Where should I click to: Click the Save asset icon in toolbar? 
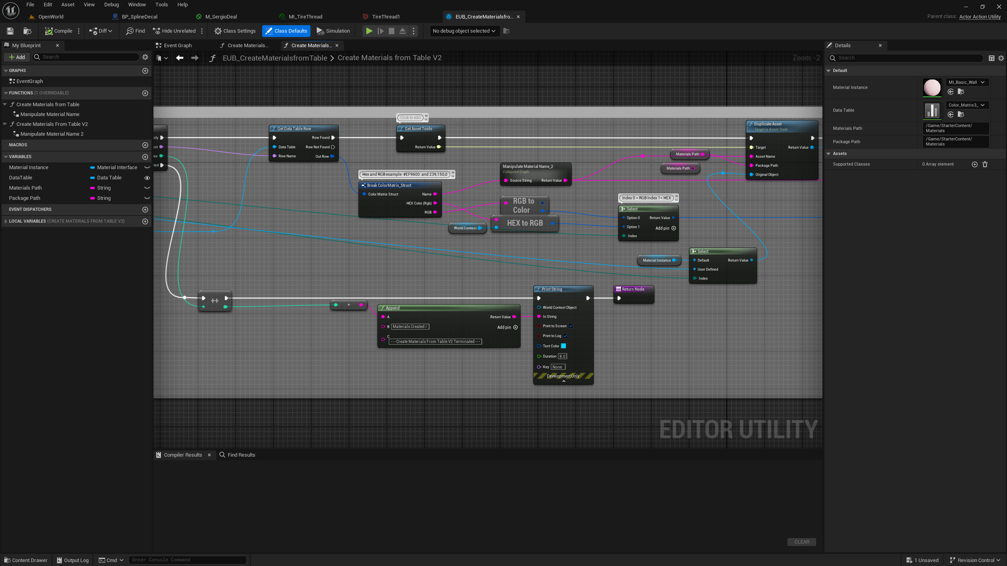tap(10, 31)
